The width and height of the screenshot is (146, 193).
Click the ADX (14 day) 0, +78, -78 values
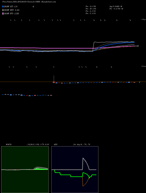point(81,144)
